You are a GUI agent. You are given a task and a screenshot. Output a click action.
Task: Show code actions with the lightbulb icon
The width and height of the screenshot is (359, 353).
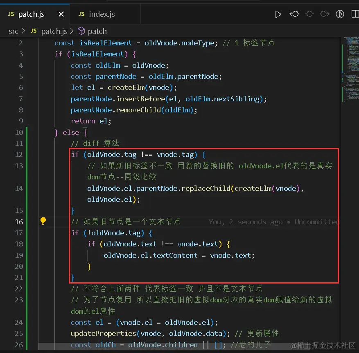(43, 221)
